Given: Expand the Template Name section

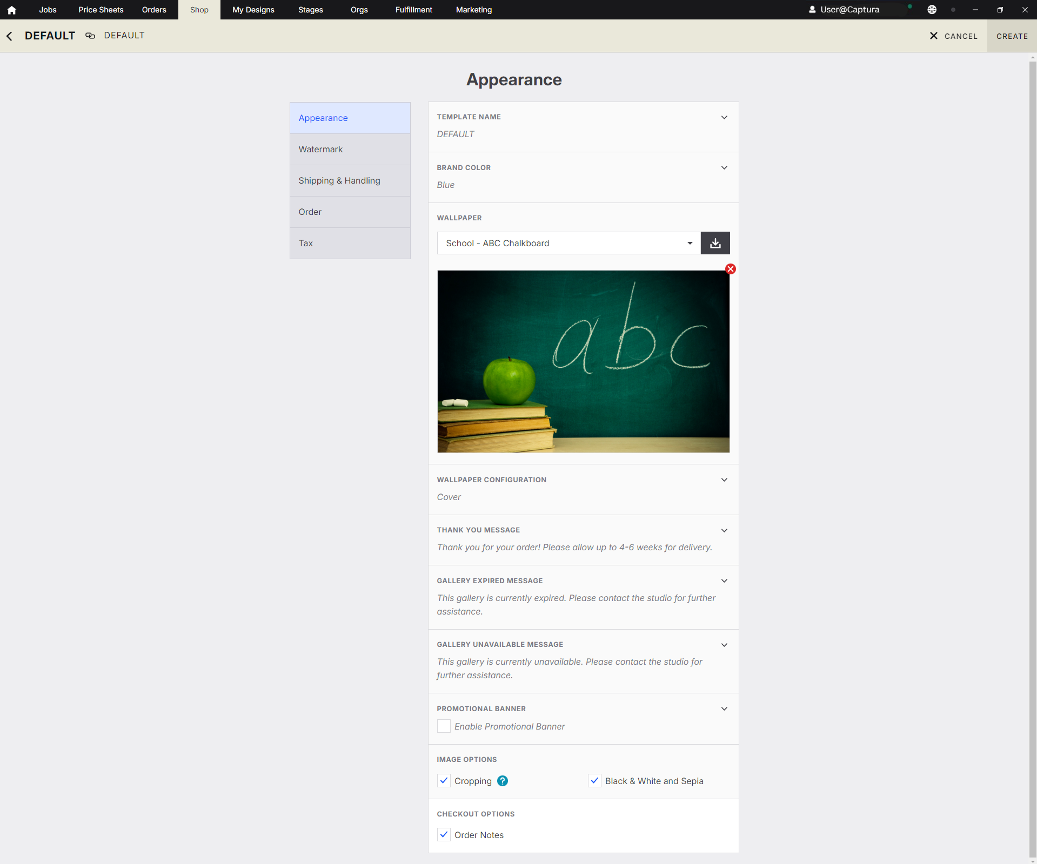Looking at the screenshot, I should pyautogui.click(x=724, y=117).
